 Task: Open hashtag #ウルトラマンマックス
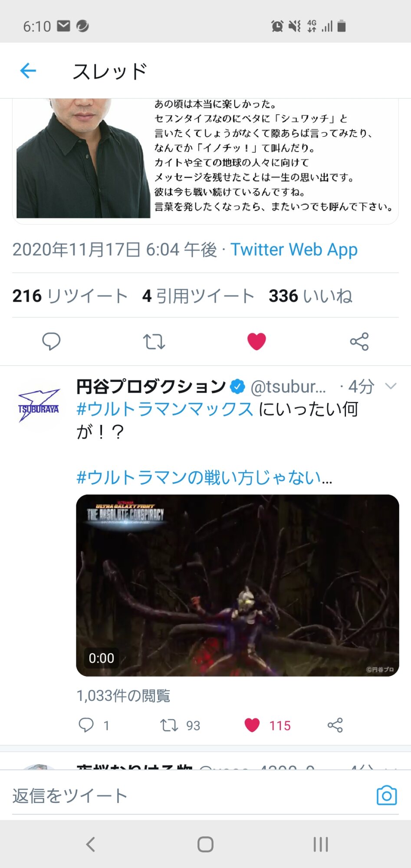coord(165,409)
